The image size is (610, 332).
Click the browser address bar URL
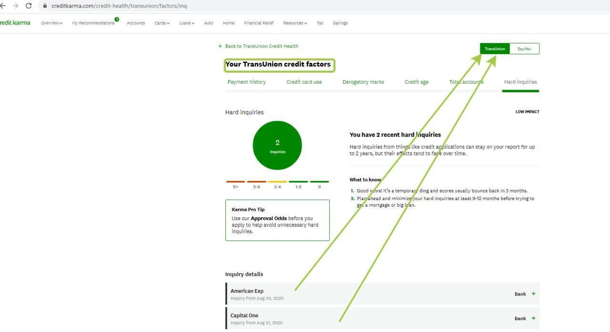(x=119, y=6)
